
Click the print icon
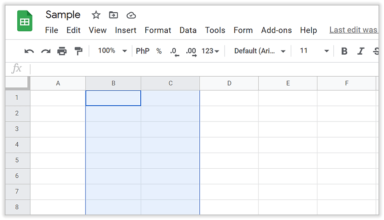[x=62, y=51]
